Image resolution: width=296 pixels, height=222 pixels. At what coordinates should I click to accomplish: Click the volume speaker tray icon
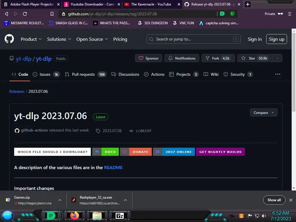click(264, 216)
